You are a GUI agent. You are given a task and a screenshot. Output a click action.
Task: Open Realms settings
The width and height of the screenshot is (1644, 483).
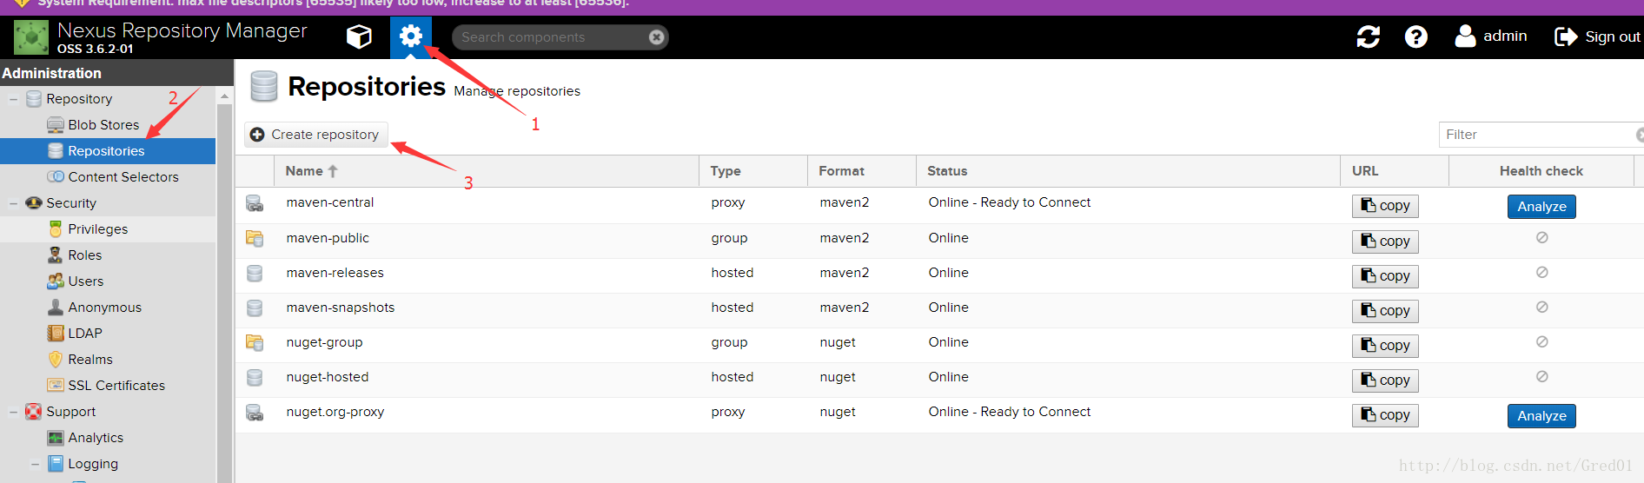90,360
